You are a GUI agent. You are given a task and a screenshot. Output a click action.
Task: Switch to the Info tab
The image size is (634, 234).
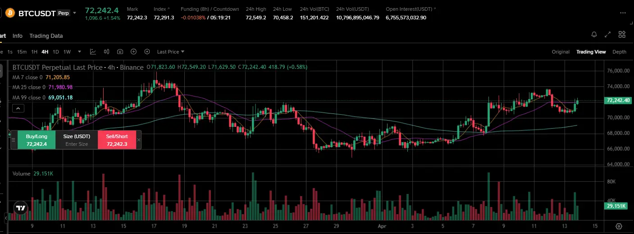coord(18,36)
